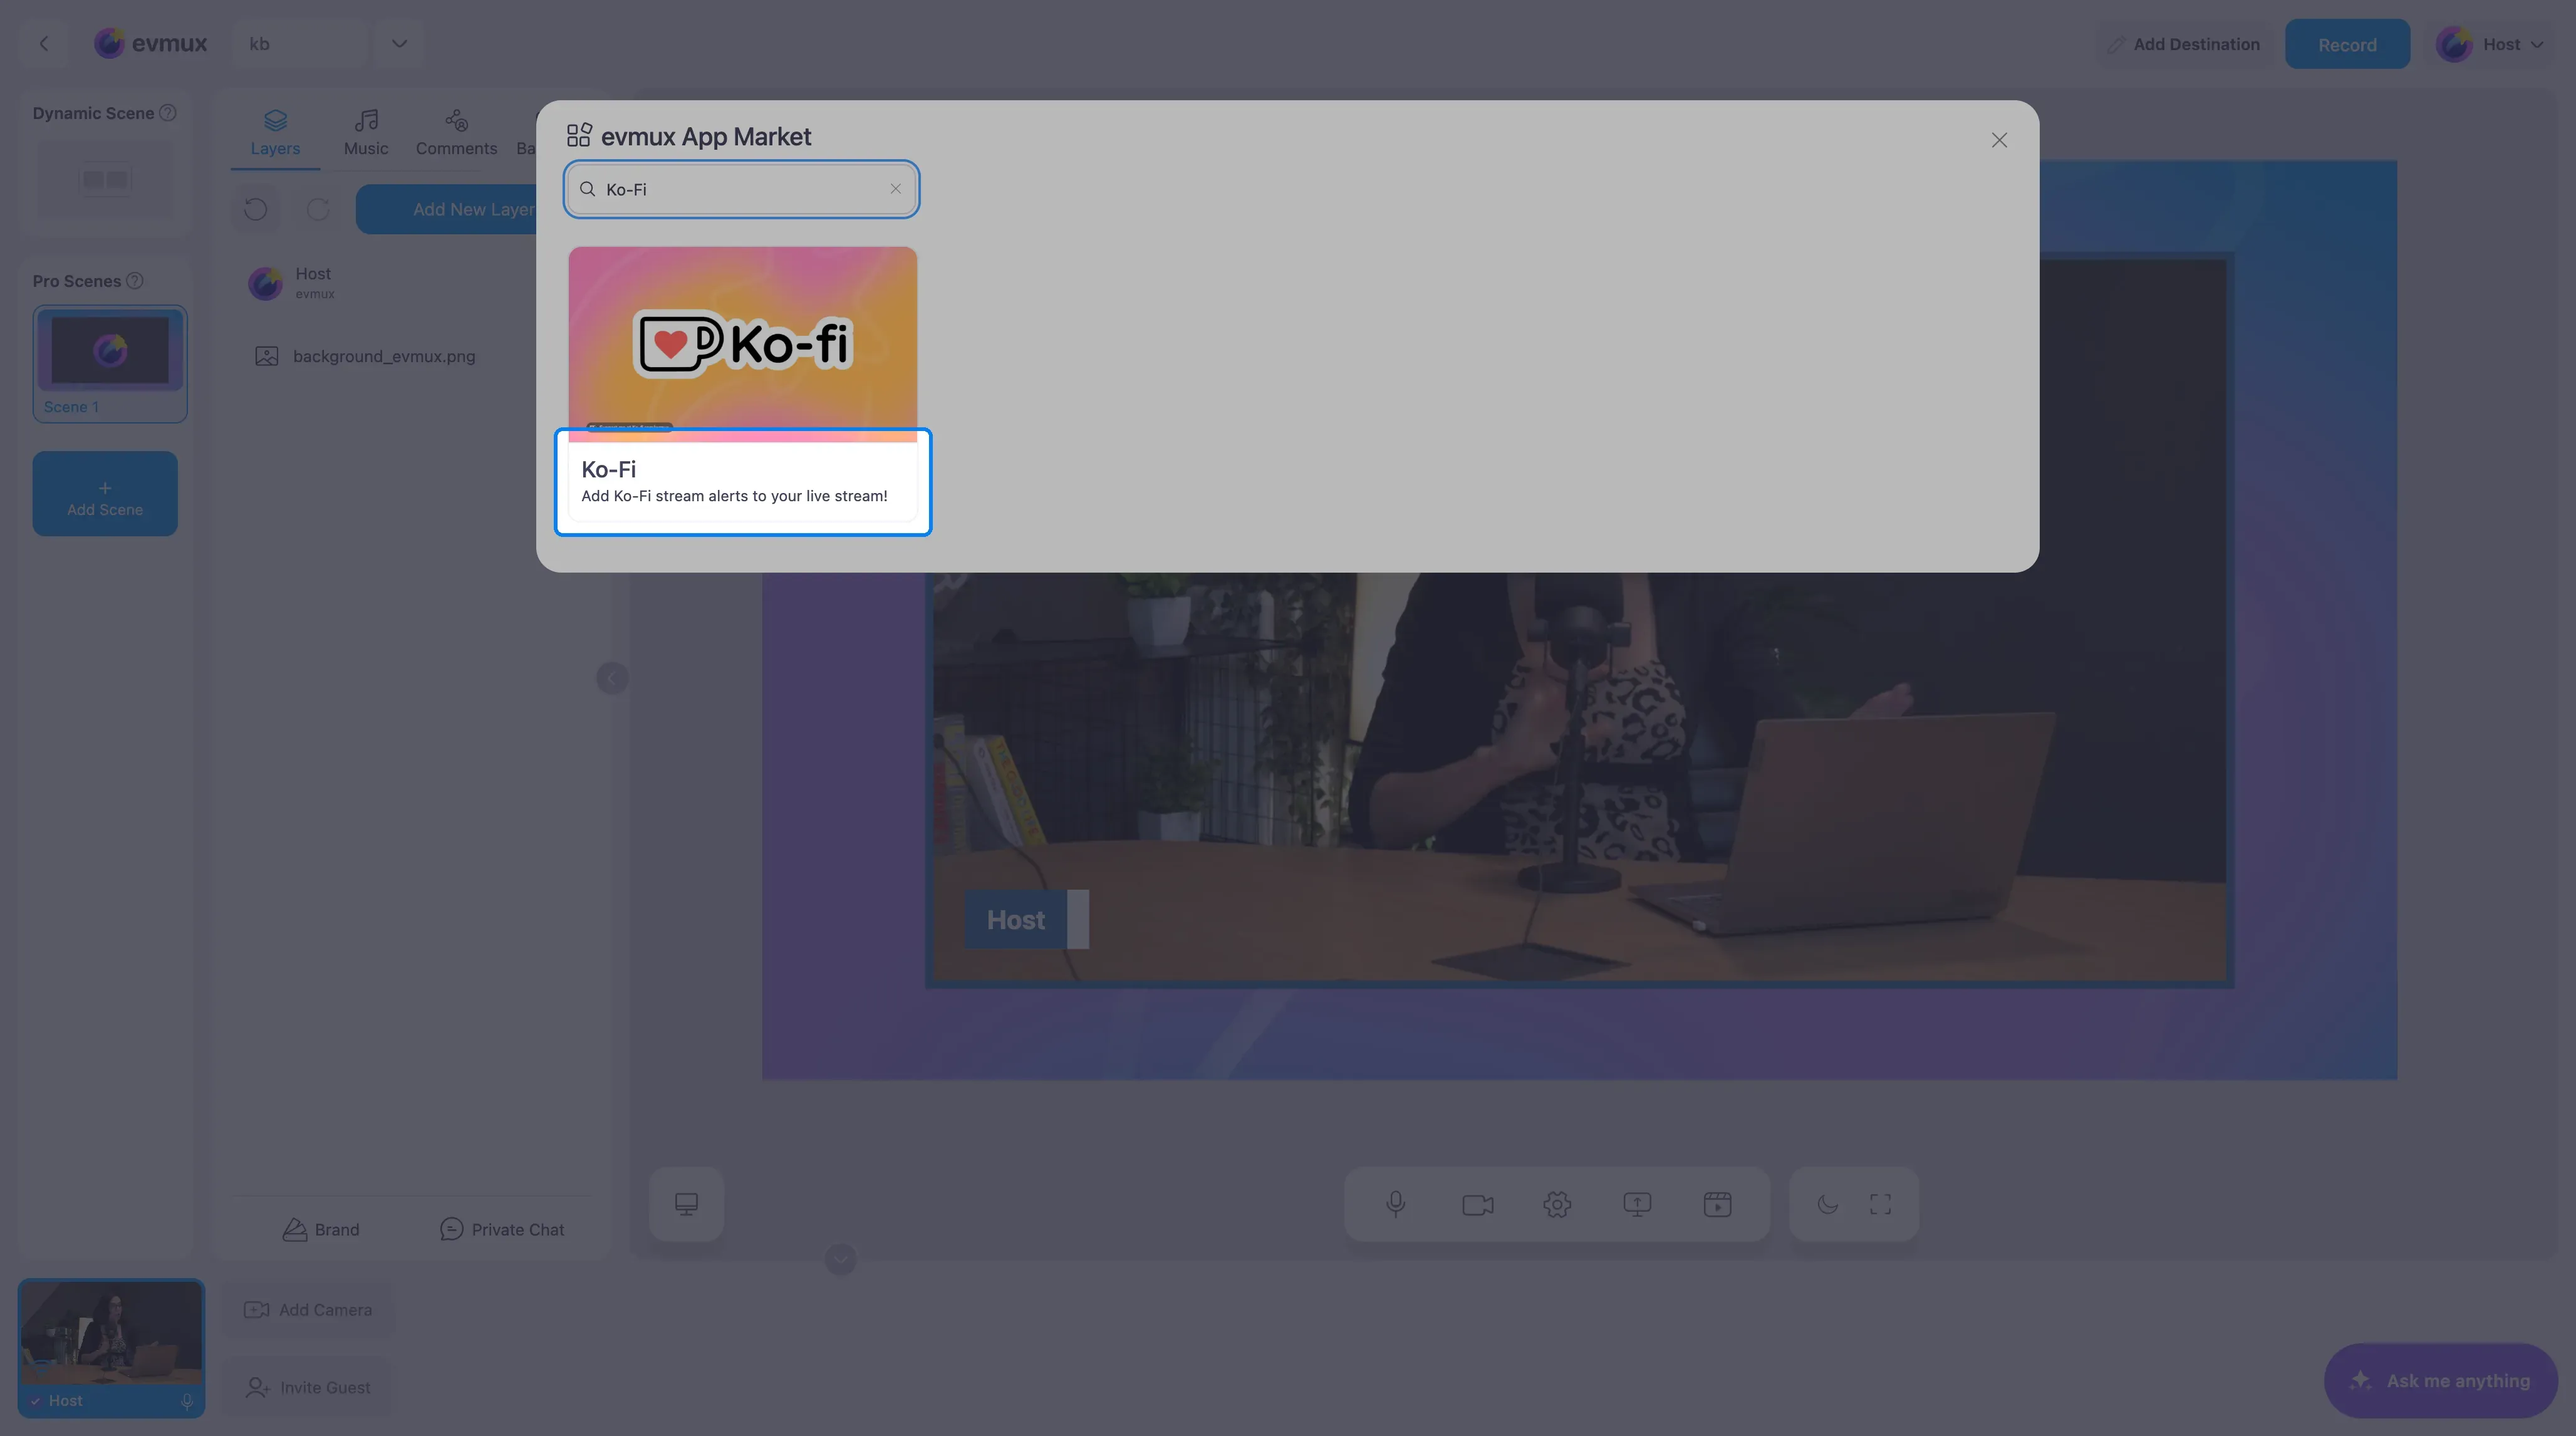
Task: Click Invite Guest
Action: pyautogui.click(x=308, y=1387)
